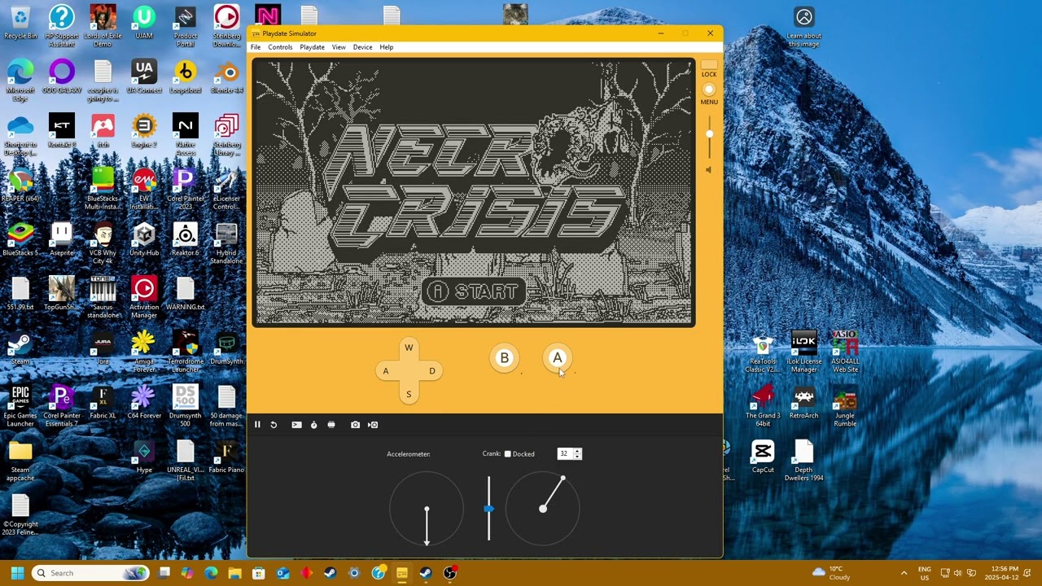Select the Unity Hub desktop icon
The width and height of the screenshot is (1042, 586).
pos(144,240)
